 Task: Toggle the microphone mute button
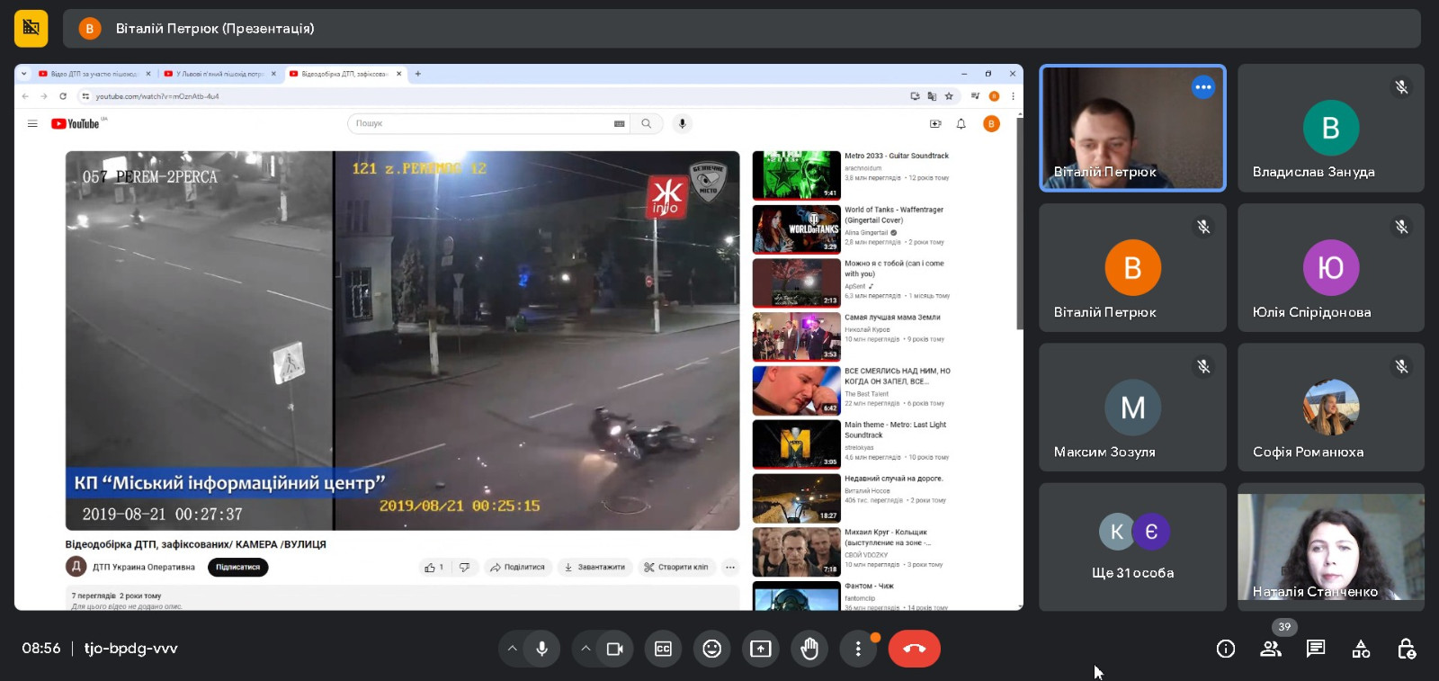[541, 649]
